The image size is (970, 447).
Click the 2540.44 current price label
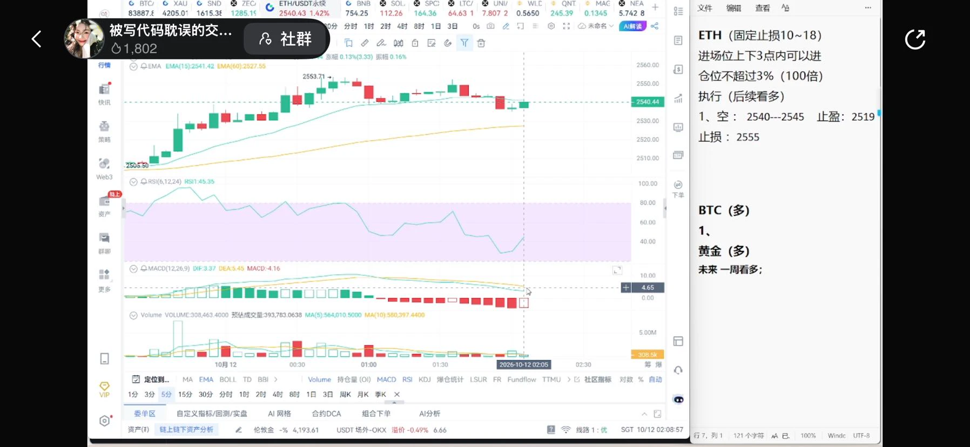pyautogui.click(x=647, y=101)
